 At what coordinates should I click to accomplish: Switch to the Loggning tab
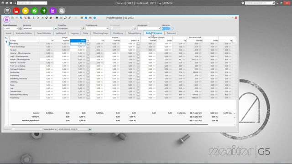coord(75,33)
